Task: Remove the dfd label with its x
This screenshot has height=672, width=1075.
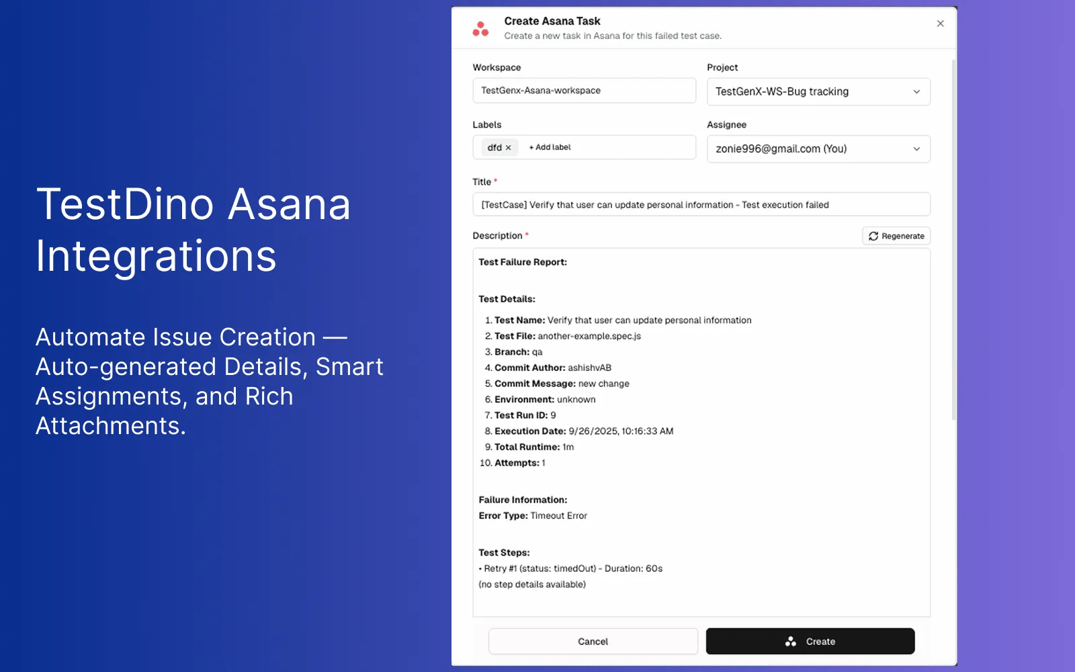Action: coord(509,148)
